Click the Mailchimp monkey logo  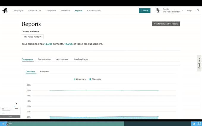click(x=5, y=11)
